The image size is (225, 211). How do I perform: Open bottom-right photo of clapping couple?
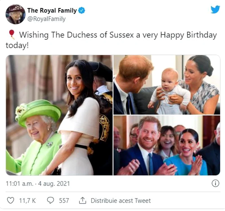[x=167, y=145]
